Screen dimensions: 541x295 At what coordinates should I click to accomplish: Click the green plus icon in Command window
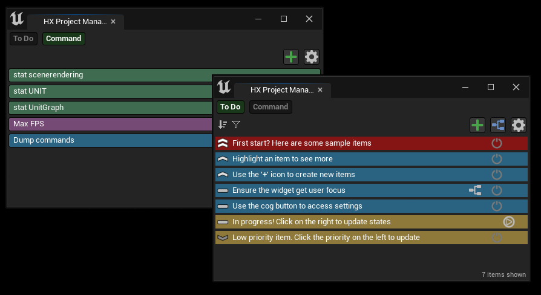point(291,57)
